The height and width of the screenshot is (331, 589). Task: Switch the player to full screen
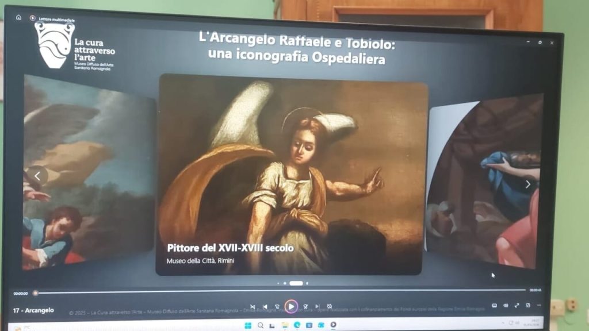pyautogui.click(x=517, y=306)
